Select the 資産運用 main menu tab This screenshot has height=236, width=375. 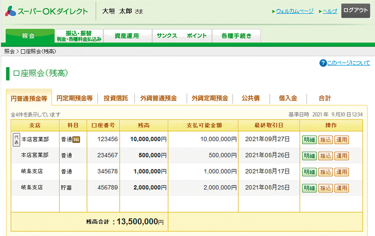click(127, 36)
